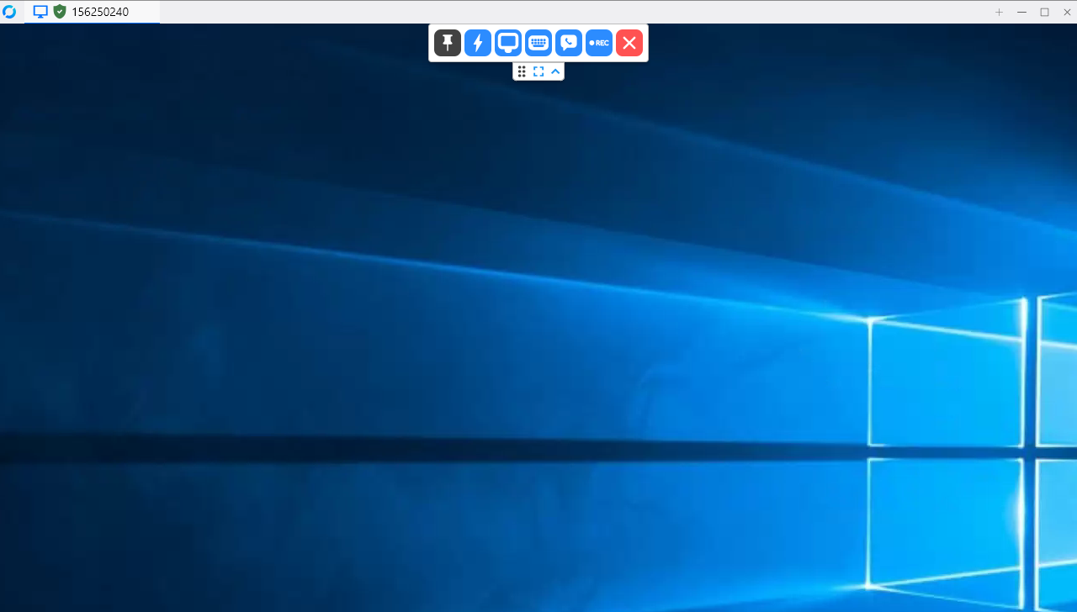Open the keyboard shortcuts icon
Viewport: 1077px width, 612px height.
(538, 43)
